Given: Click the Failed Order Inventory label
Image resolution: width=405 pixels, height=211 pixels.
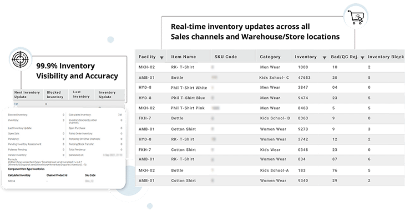Looking at the screenshot, I should click(x=80, y=134).
